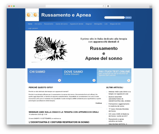Open Mappa del sito menu item
Image resolution: width=159 pixels, height=134 pixels.
(115, 24)
